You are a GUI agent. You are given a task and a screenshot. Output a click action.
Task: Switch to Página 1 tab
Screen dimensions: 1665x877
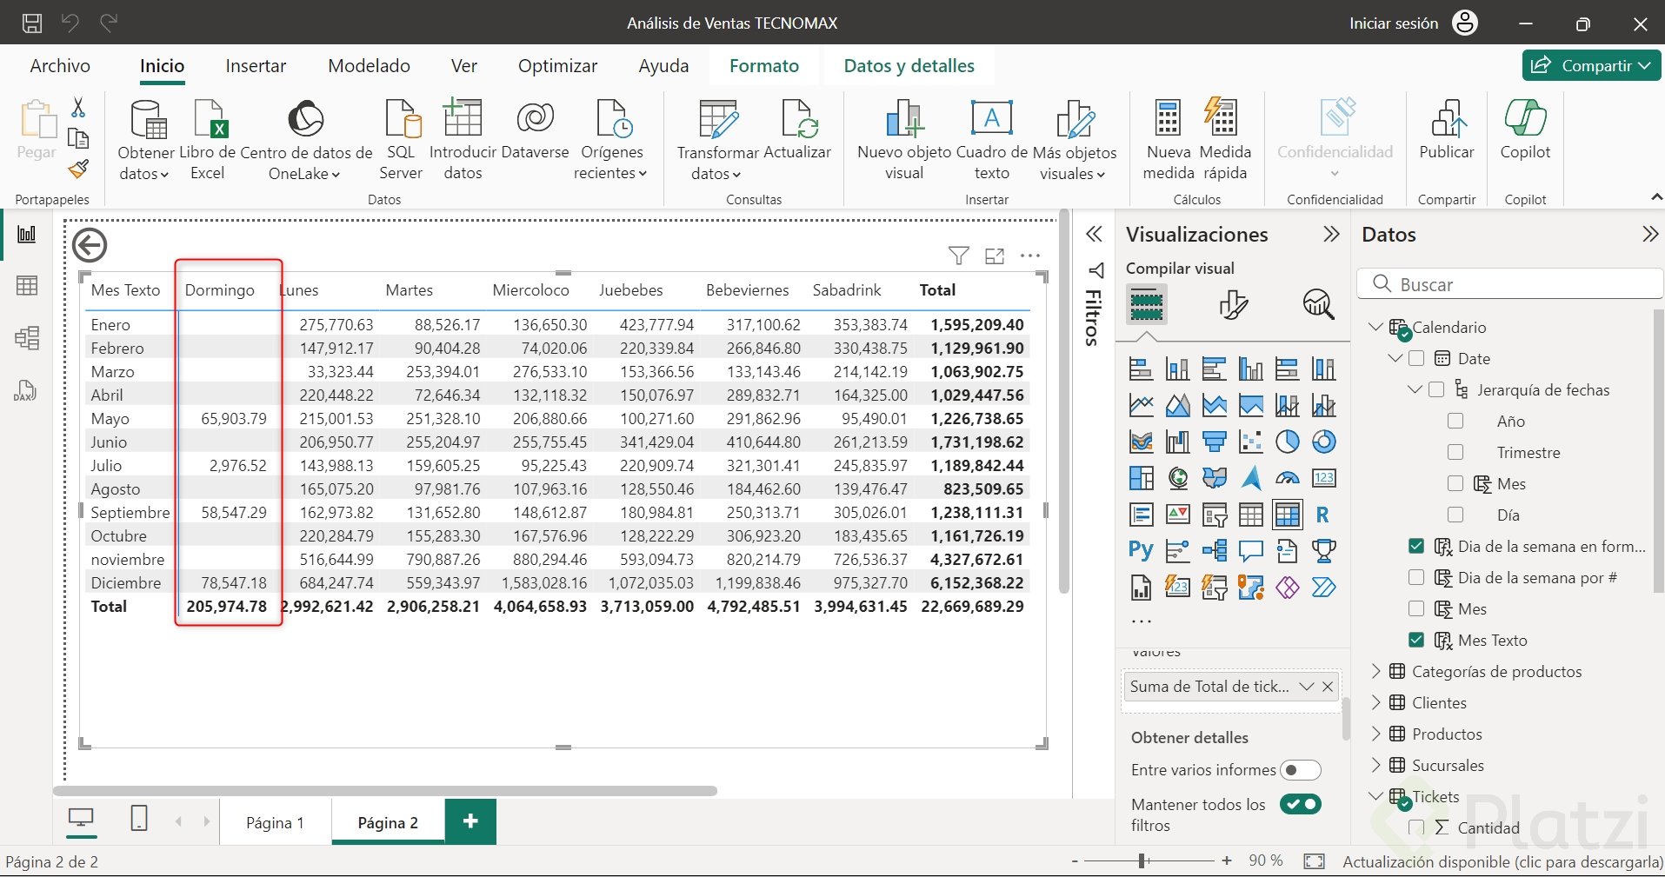[x=275, y=823]
